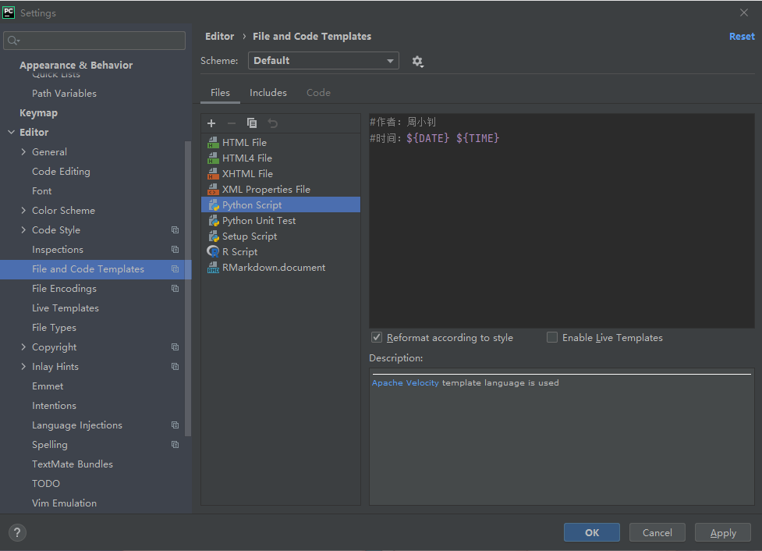Select the HTML File template icon
Screen dimensions: 762x551
213,143
